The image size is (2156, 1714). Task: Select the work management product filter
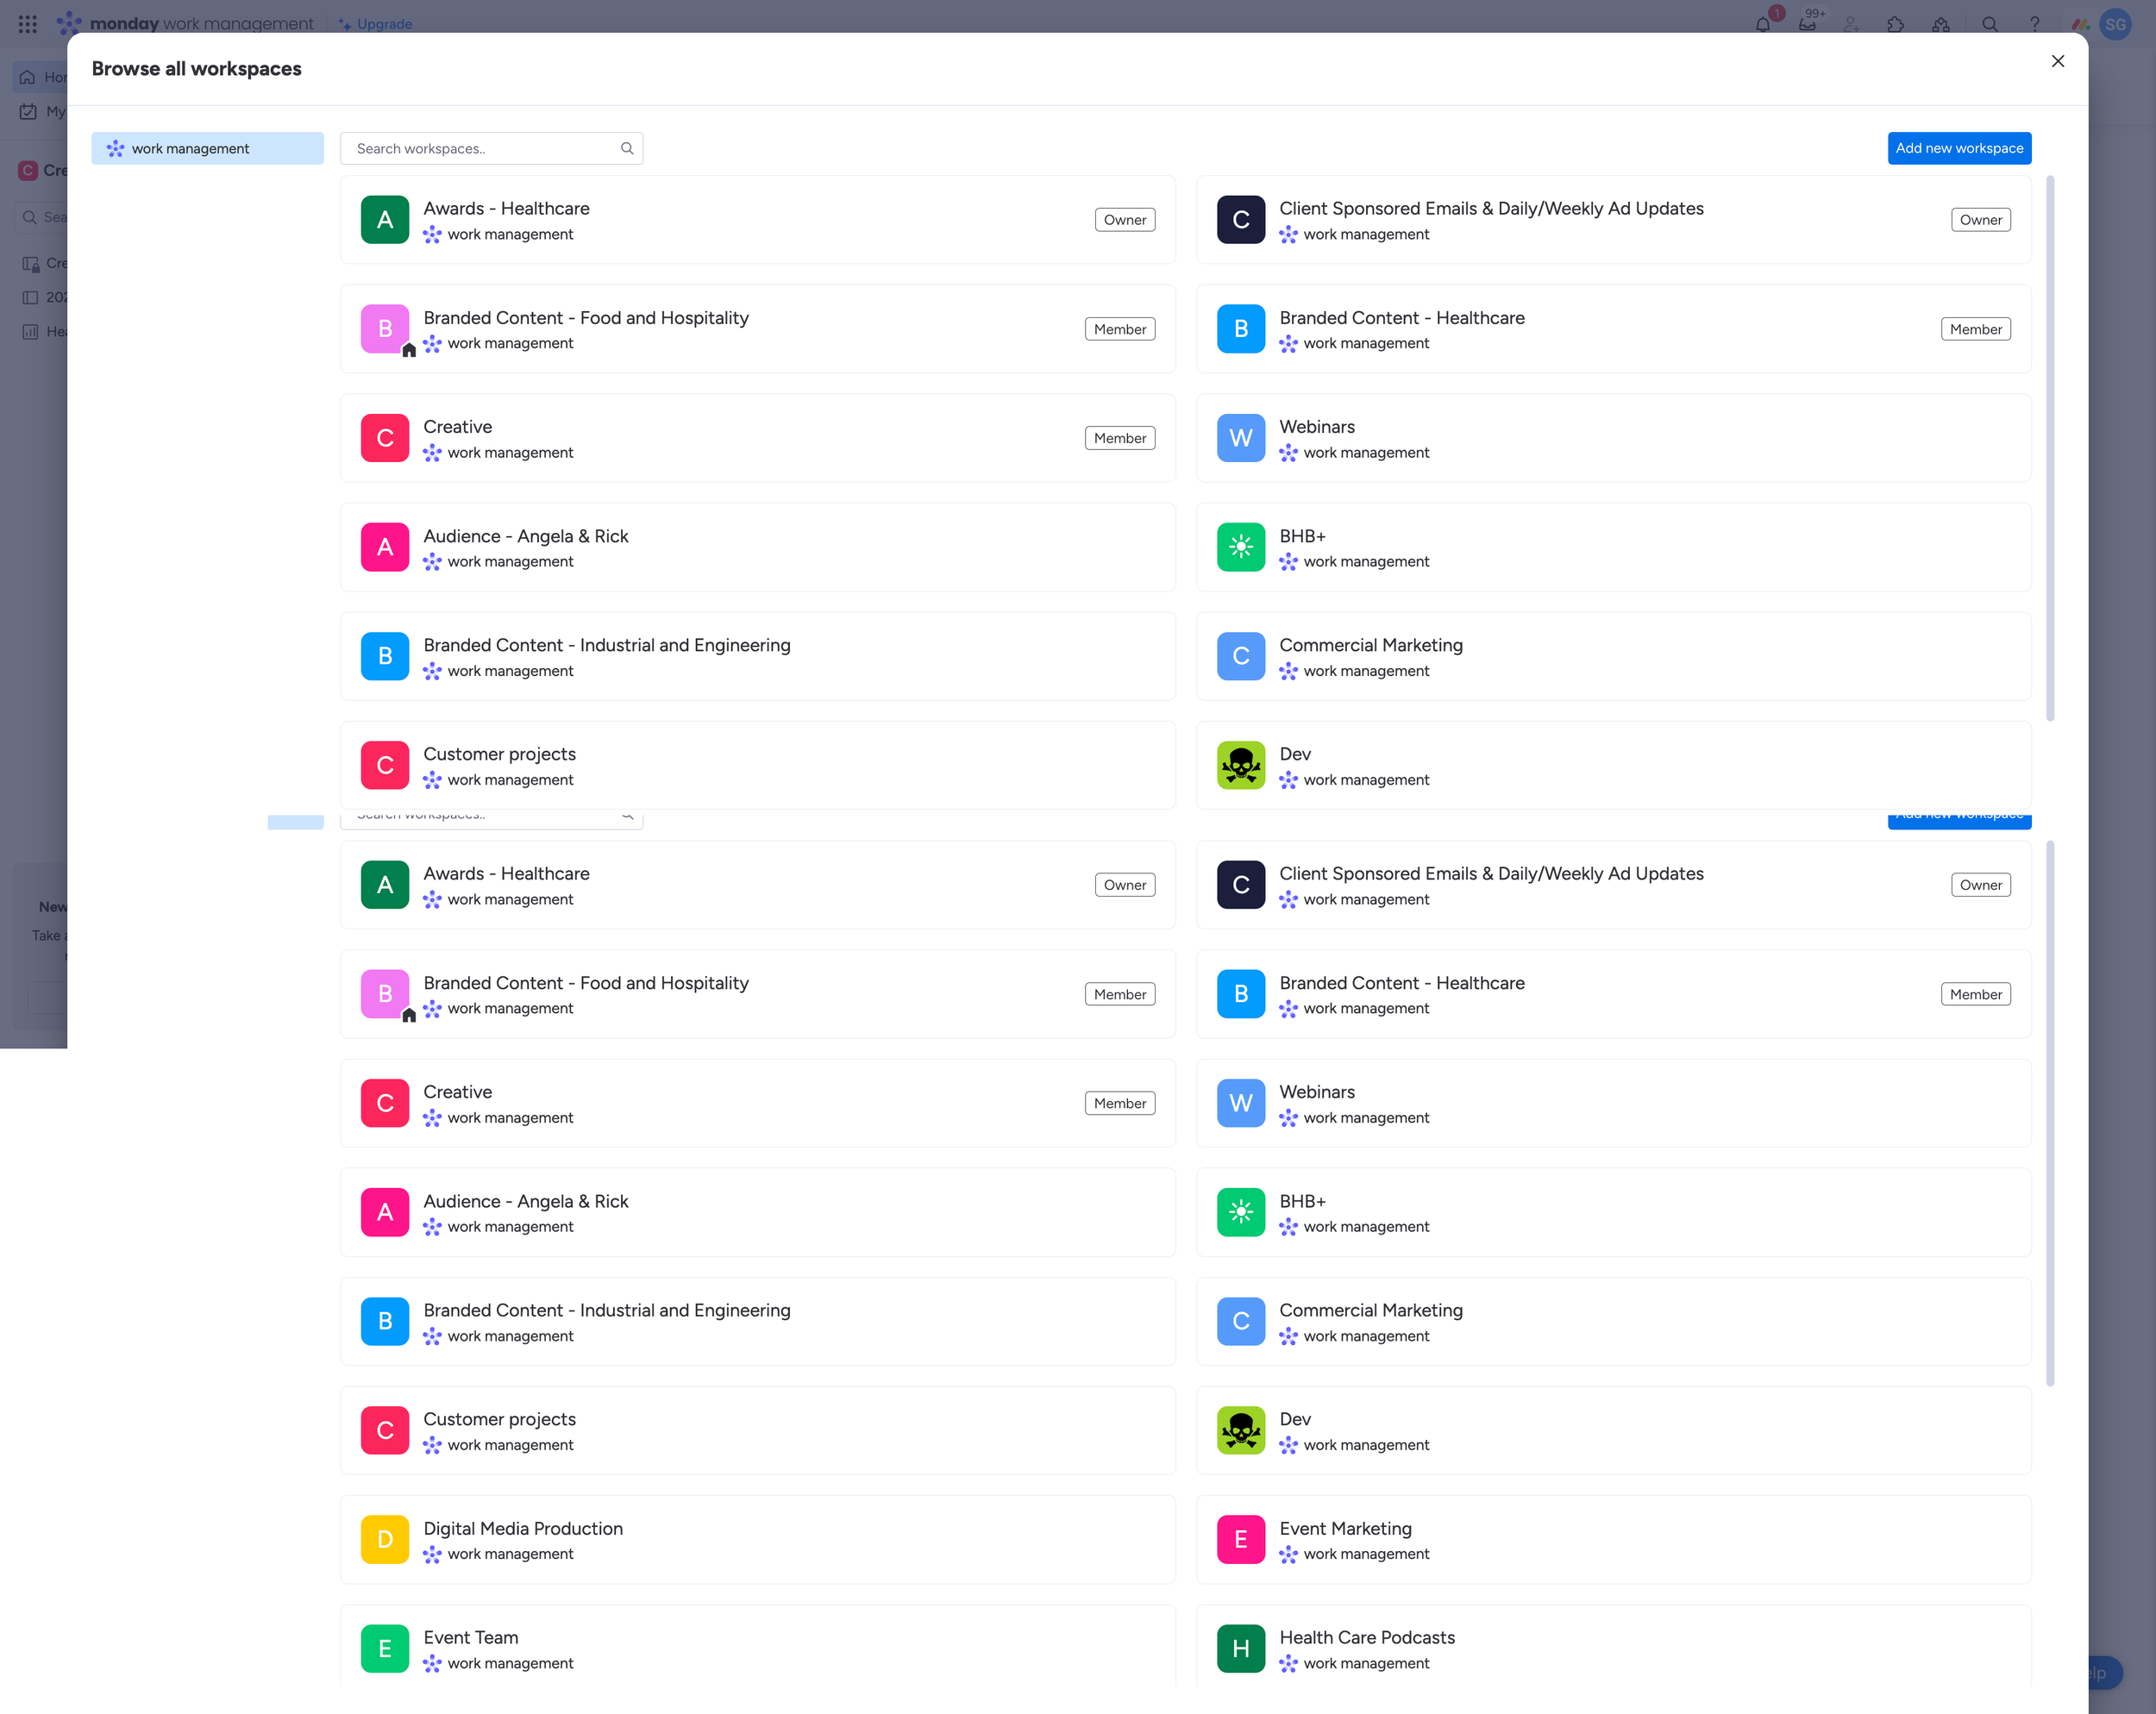point(207,148)
